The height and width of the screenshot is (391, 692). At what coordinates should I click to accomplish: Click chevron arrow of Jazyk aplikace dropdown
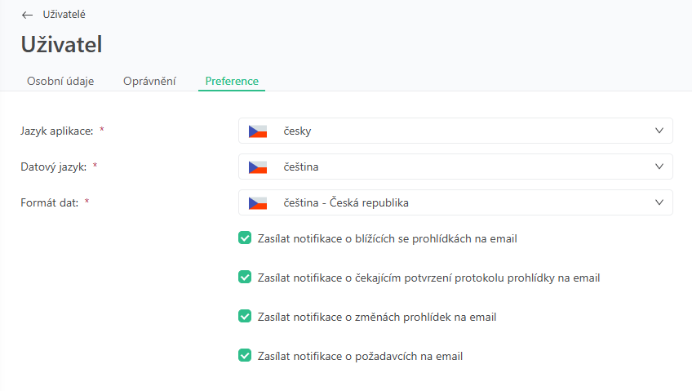coord(659,131)
